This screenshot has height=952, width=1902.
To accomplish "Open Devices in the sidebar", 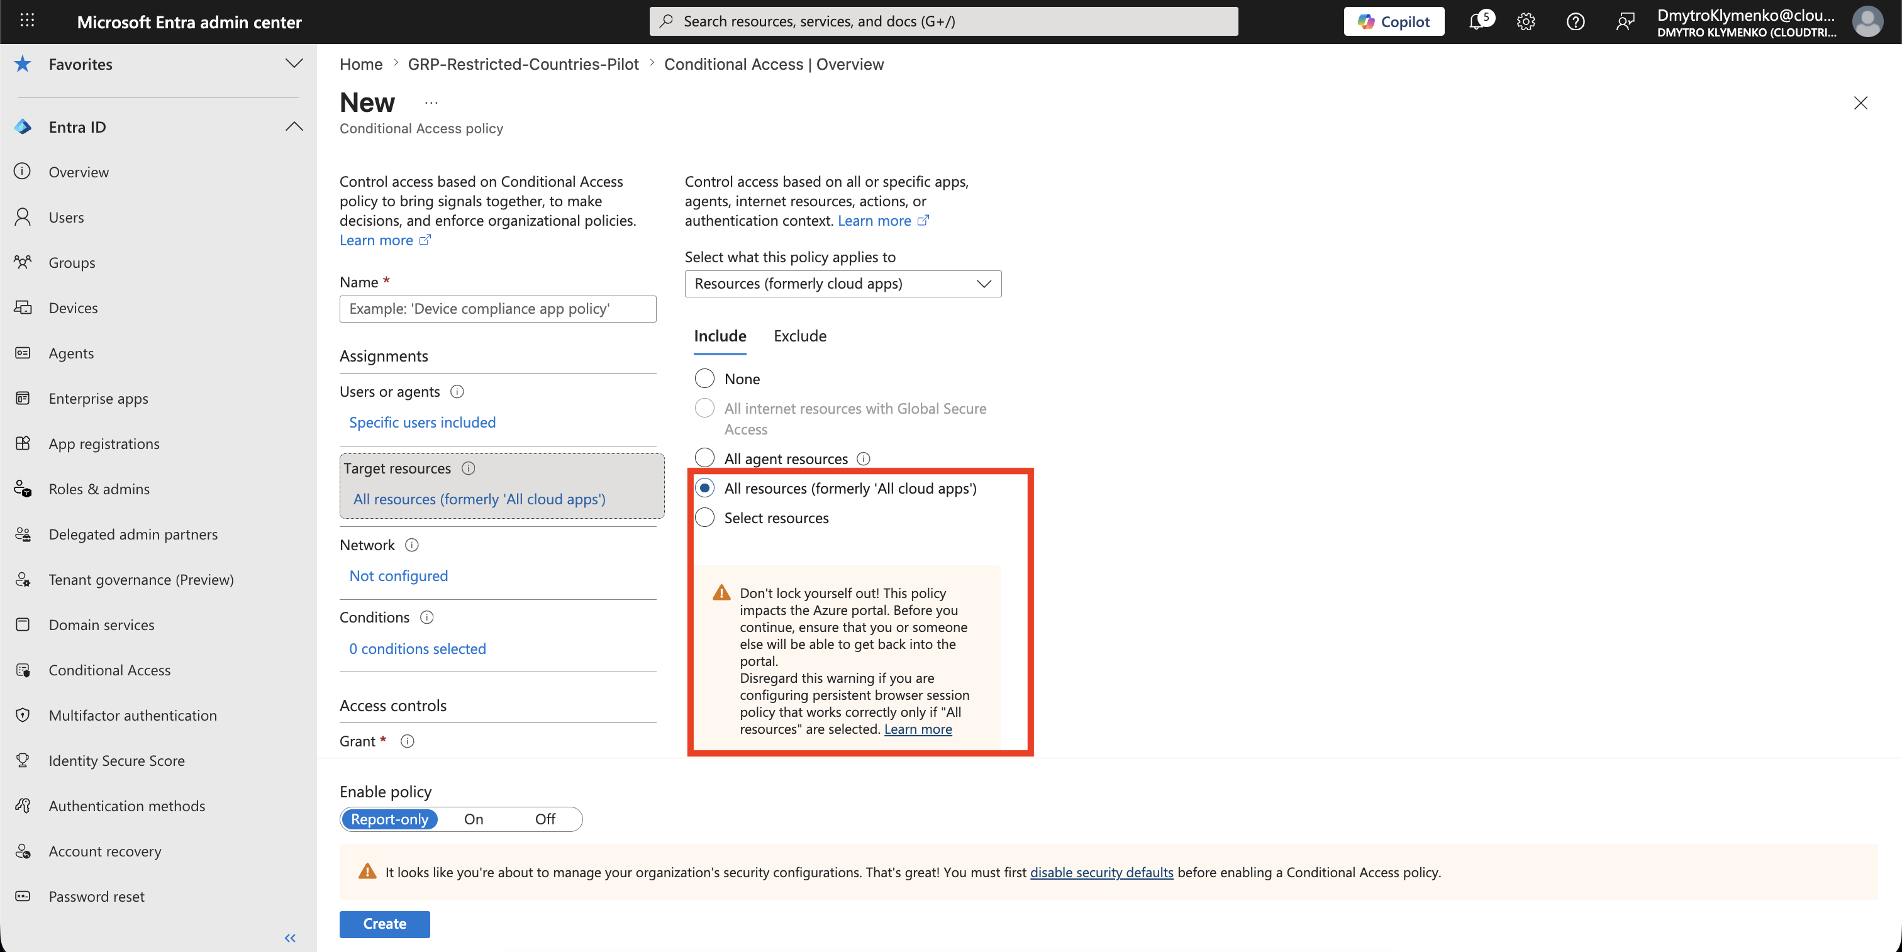I will point(73,307).
